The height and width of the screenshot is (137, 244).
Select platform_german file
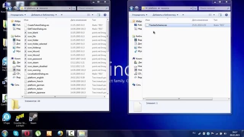(x=36, y=85)
